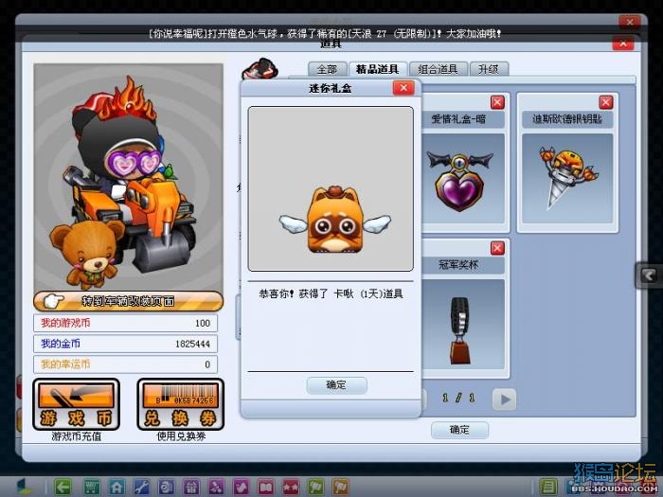
Task: Open 使用兑换券 coupon button
Action: [181, 404]
